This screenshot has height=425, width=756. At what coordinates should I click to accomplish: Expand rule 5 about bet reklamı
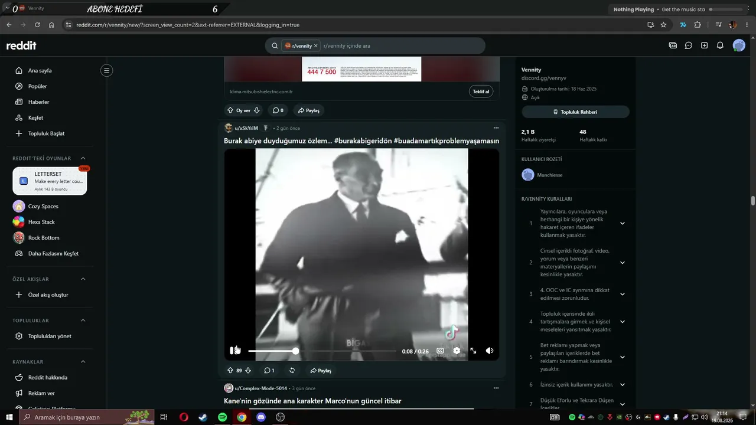point(623,357)
